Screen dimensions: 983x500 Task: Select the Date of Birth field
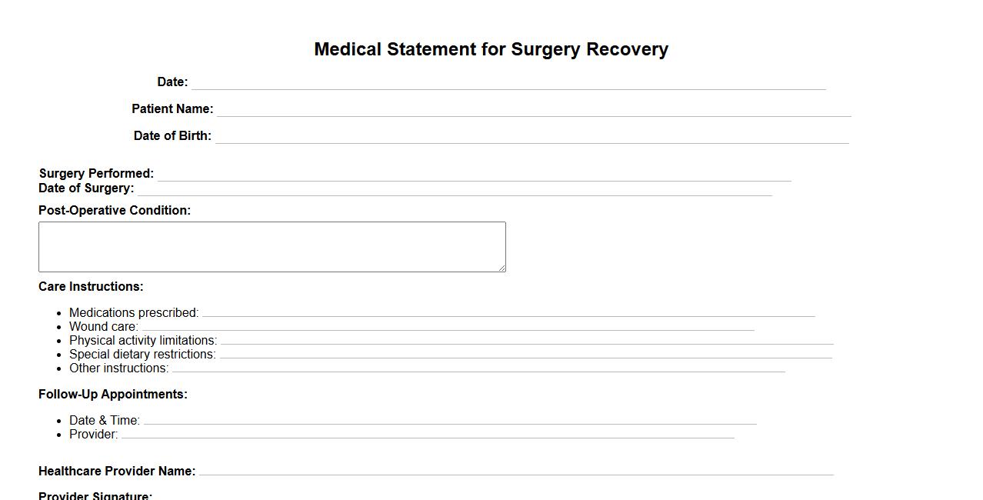(x=531, y=135)
